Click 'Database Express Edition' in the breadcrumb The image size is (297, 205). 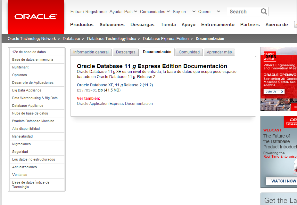[x=165, y=38]
